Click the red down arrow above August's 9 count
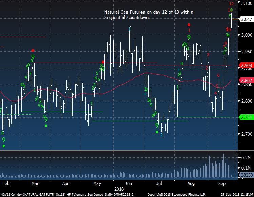Screen dimensions: 254x197 tap(189, 25)
